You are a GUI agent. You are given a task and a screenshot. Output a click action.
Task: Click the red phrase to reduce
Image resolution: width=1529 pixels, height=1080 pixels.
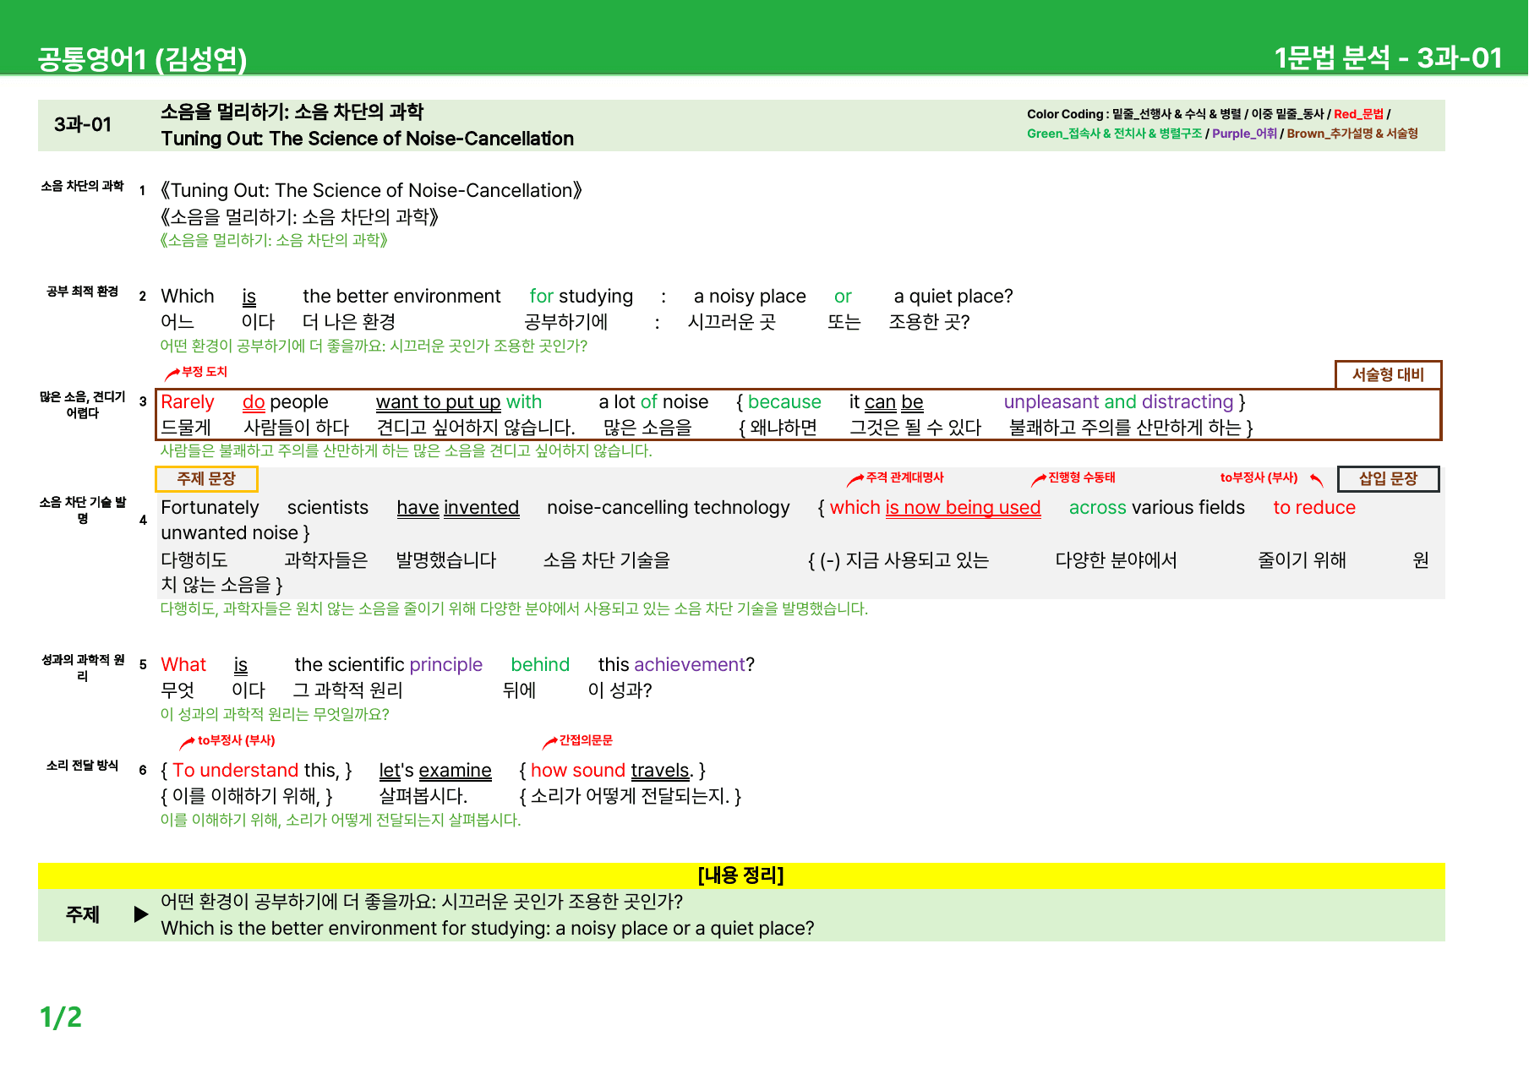pos(1314,508)
